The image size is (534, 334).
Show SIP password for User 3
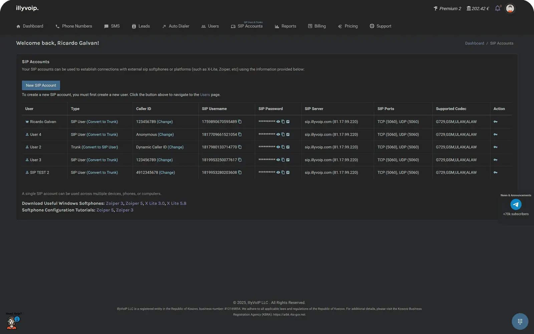(x=278, y=160)
